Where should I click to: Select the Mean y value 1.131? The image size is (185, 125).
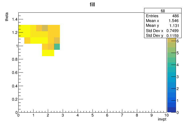(x=174, y=26)
